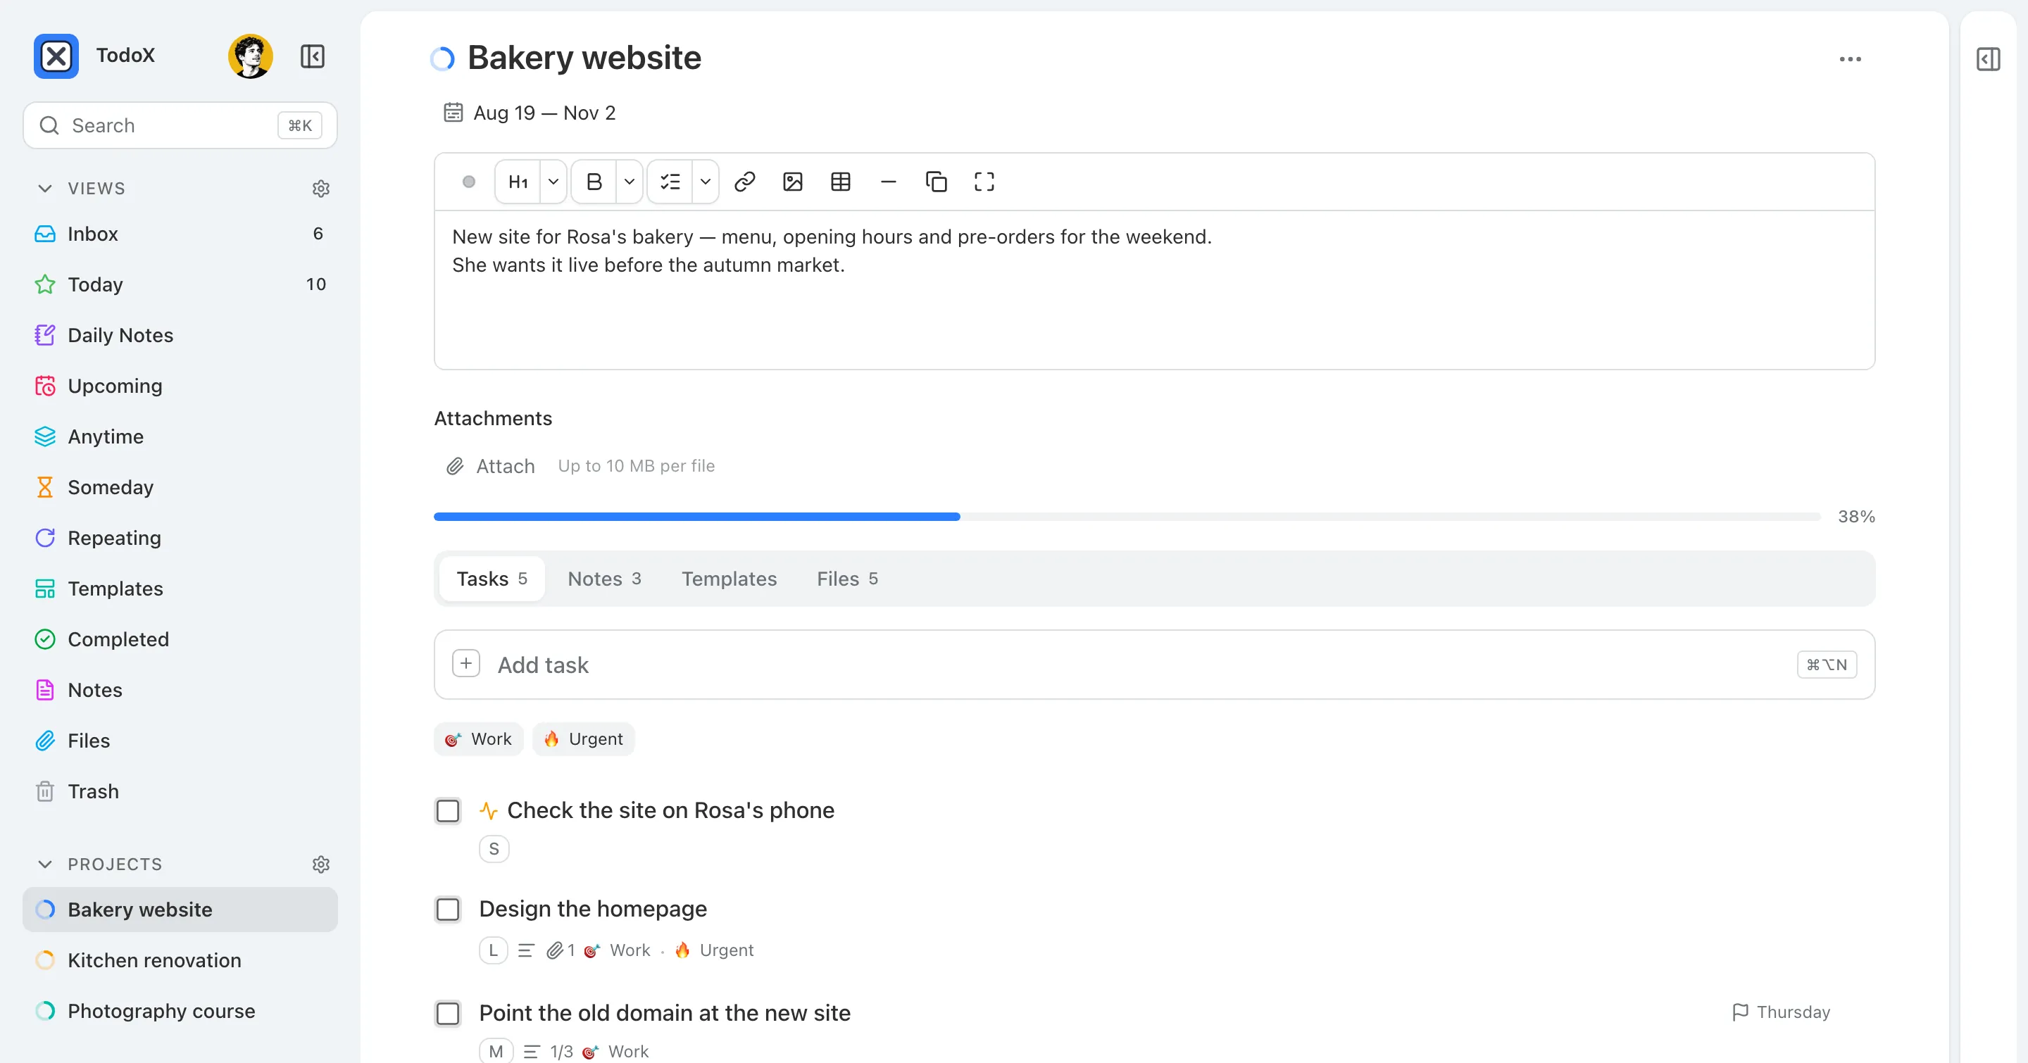Viewport: 2028px width, 1063px height.
Task: Open list type dropdown arrow
Action: click(706, 182)
